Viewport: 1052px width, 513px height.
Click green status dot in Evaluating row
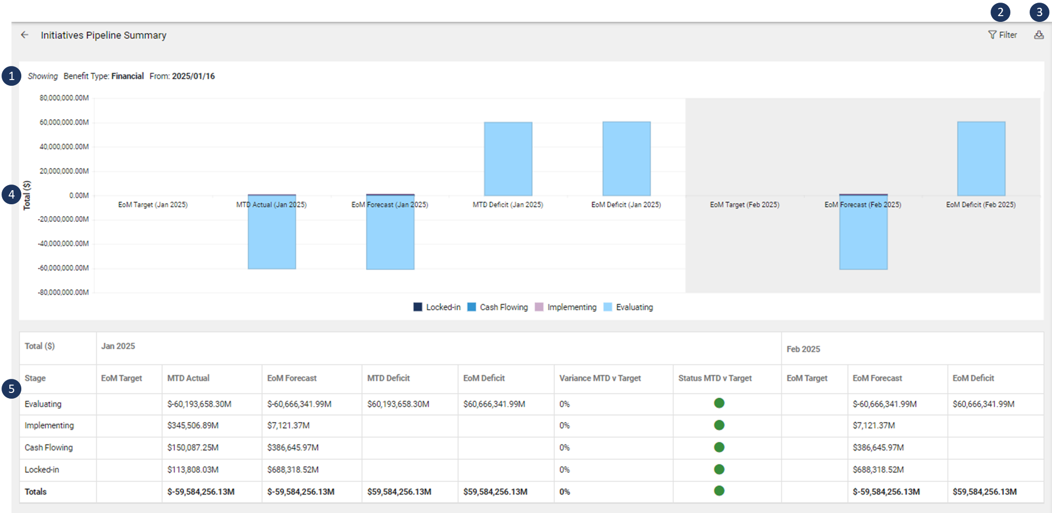coord(719,403)
